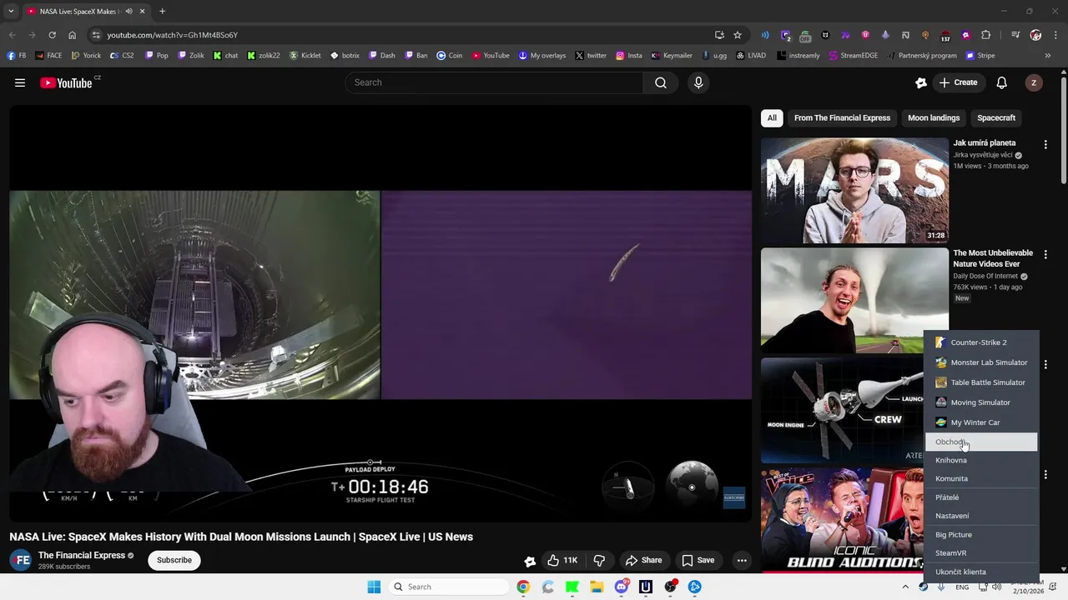Open File Explorer from the taskbar
This screenshot has height=600, width=1068.
(597, 587)
